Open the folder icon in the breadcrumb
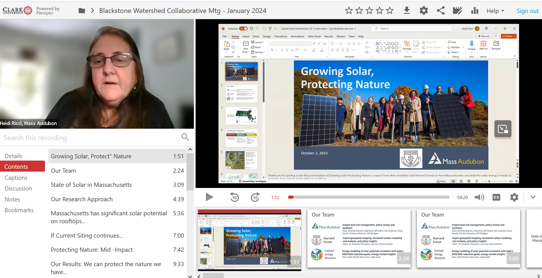The image size is (542, 278). coord(82,11)
